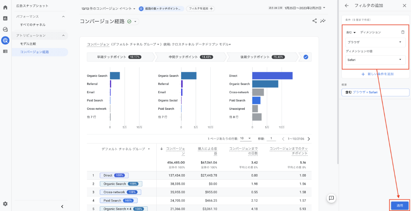411x211 pixels.
Task: Open the Safari dimension value dropdown
Action: [375, 60]
